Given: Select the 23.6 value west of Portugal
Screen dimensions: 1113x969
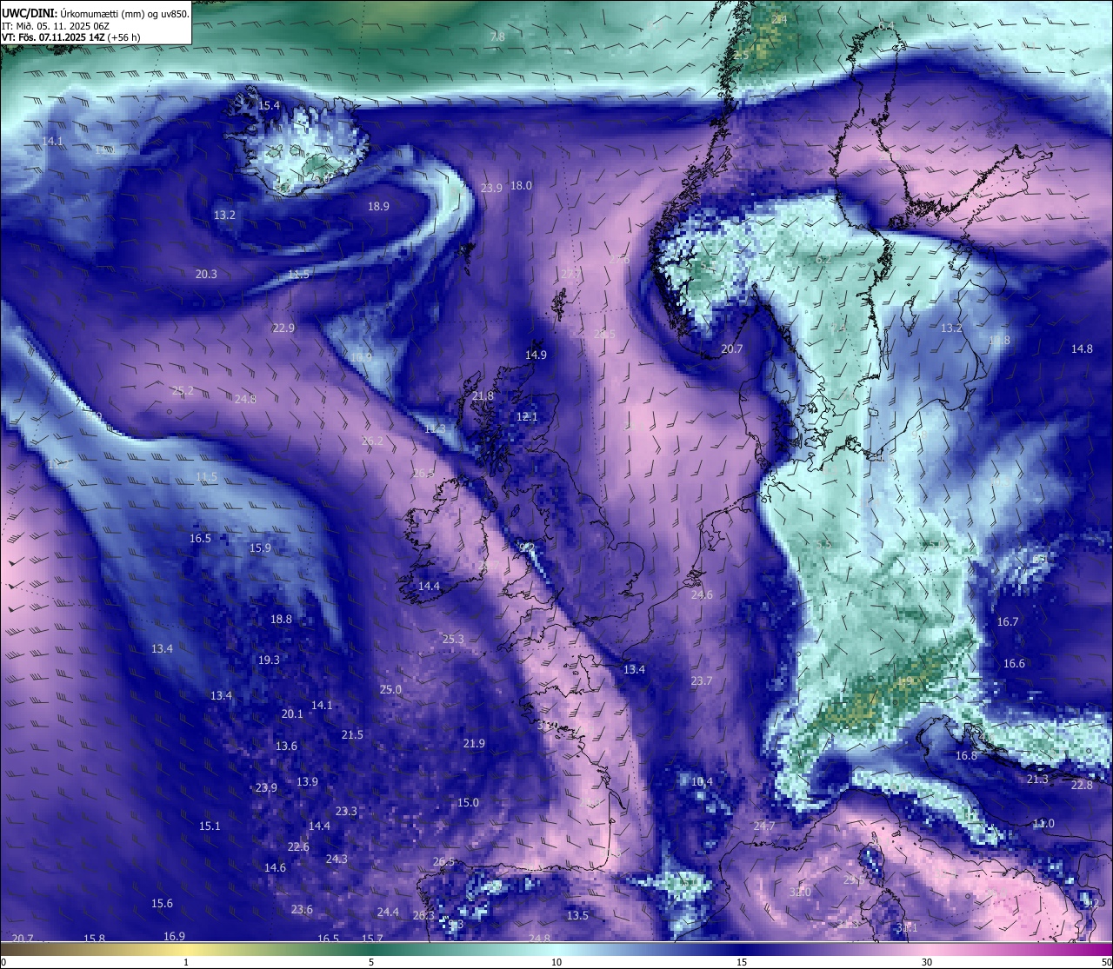Looking at the screenshot, I should (302, 910).
